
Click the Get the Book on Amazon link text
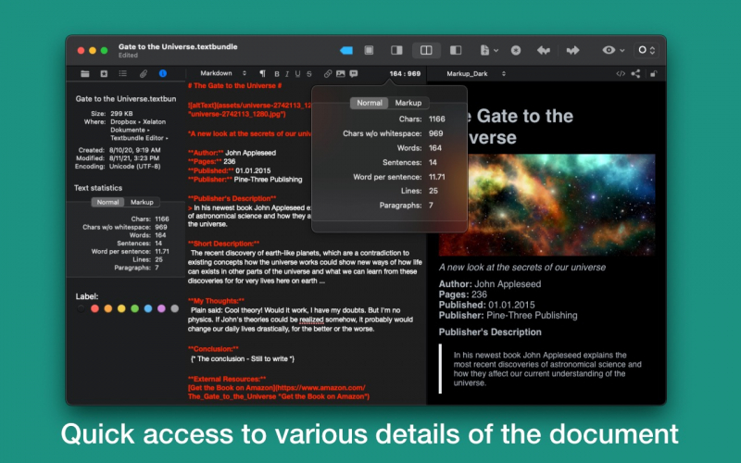[232, 388]
